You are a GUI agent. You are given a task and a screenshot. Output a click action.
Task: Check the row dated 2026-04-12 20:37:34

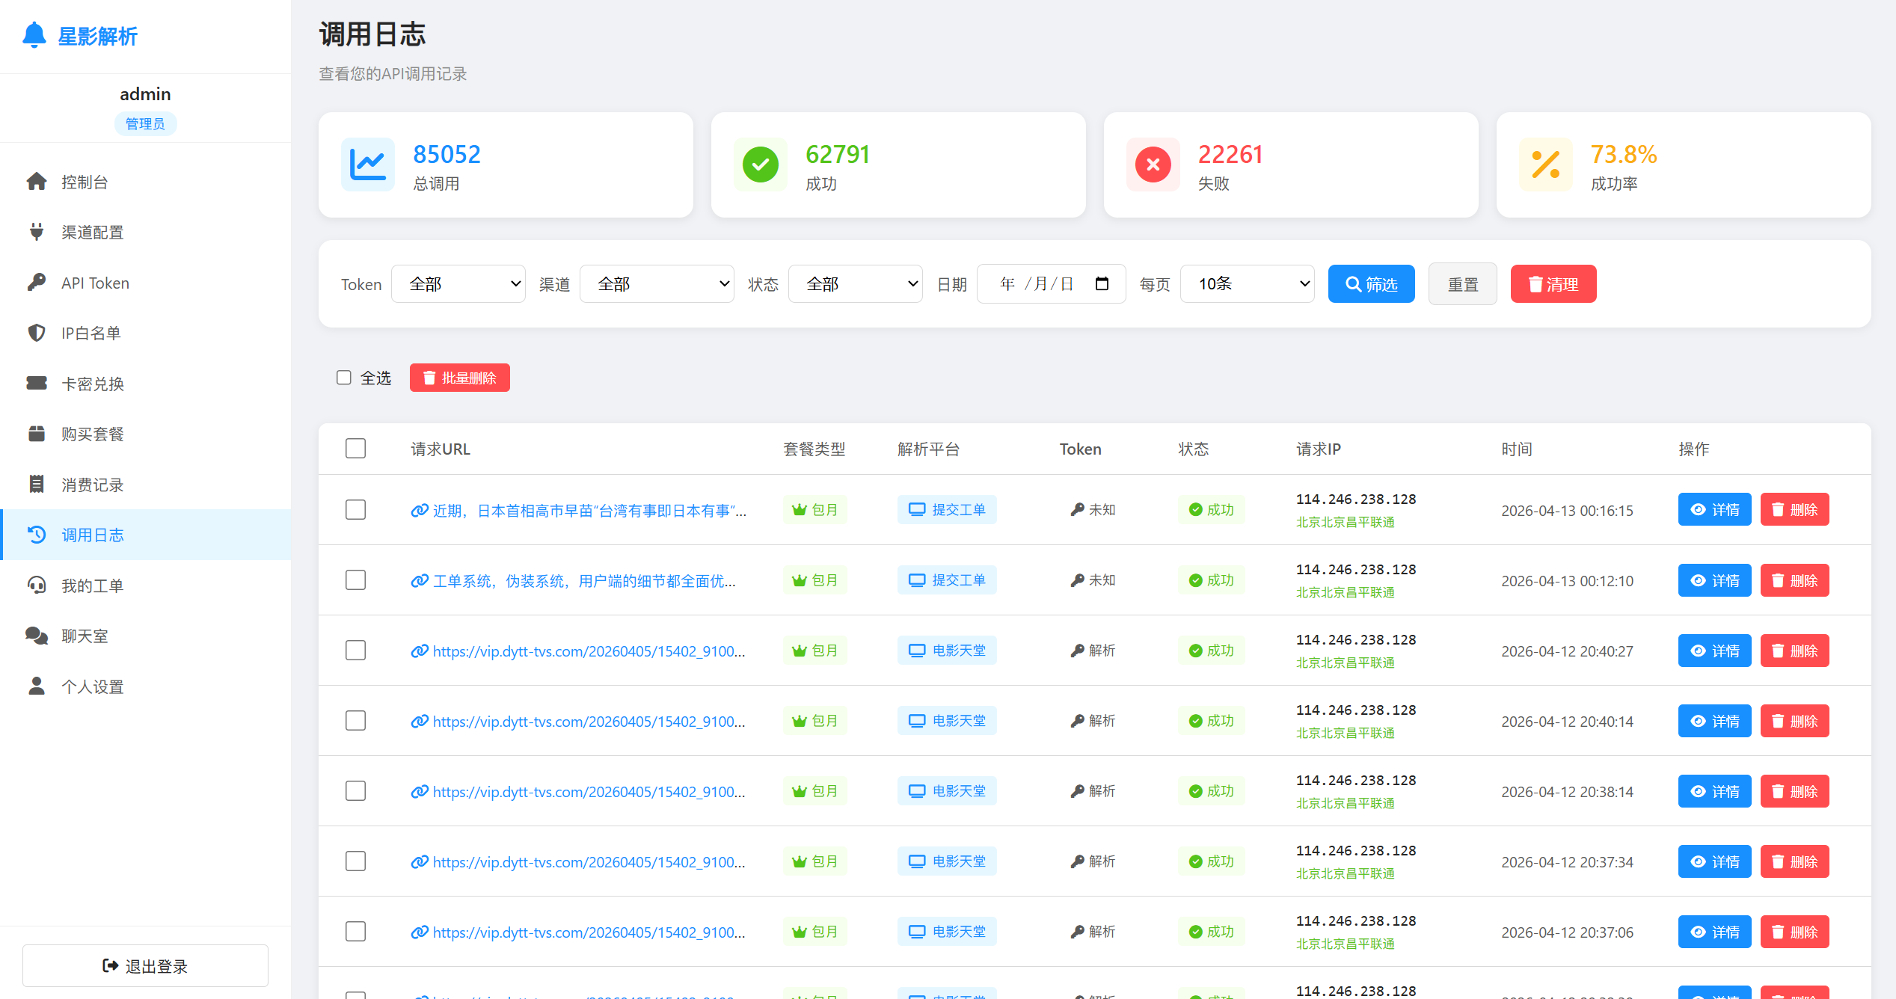coord(356,861)
